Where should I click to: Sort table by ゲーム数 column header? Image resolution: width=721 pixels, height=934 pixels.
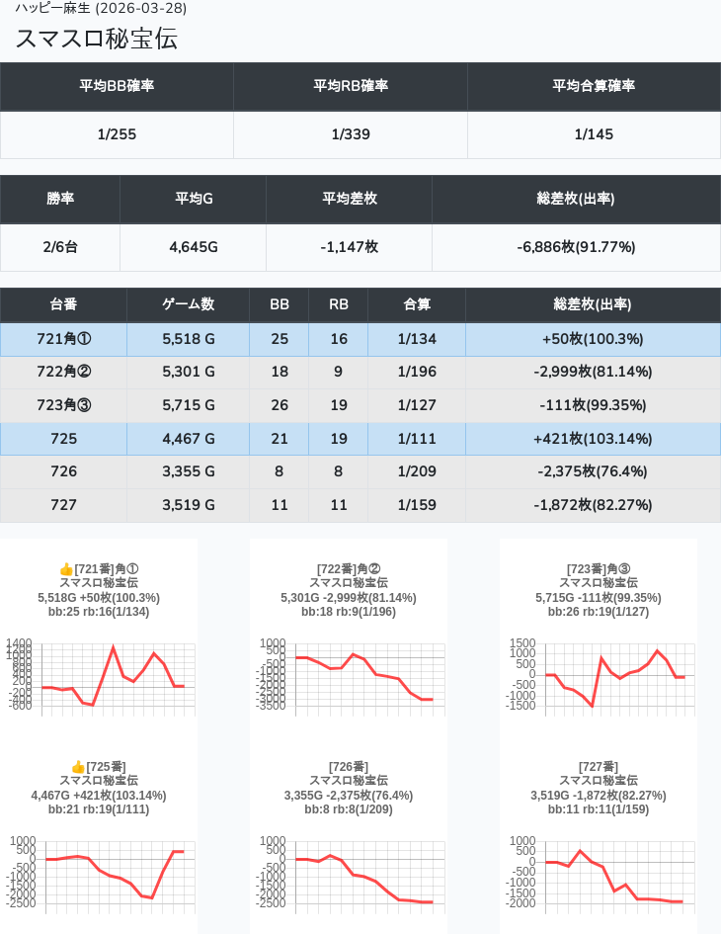click(188, 304)
